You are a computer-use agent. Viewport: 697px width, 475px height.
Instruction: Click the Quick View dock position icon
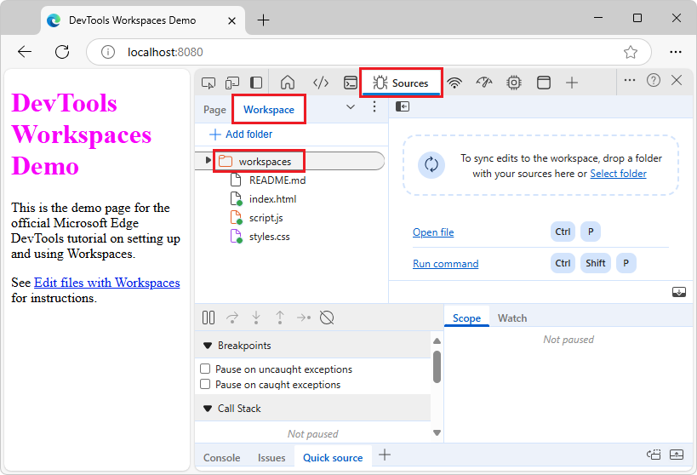coord(654,455)
